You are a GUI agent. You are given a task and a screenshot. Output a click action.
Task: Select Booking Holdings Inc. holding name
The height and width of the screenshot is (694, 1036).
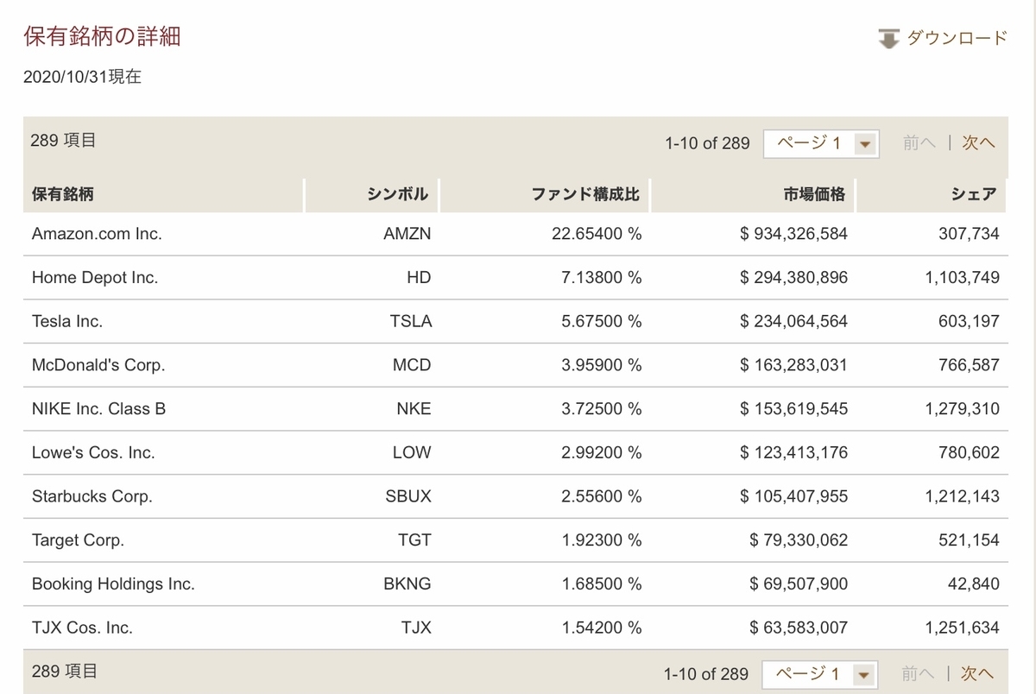pyautogui.click(x=113, y=584)
